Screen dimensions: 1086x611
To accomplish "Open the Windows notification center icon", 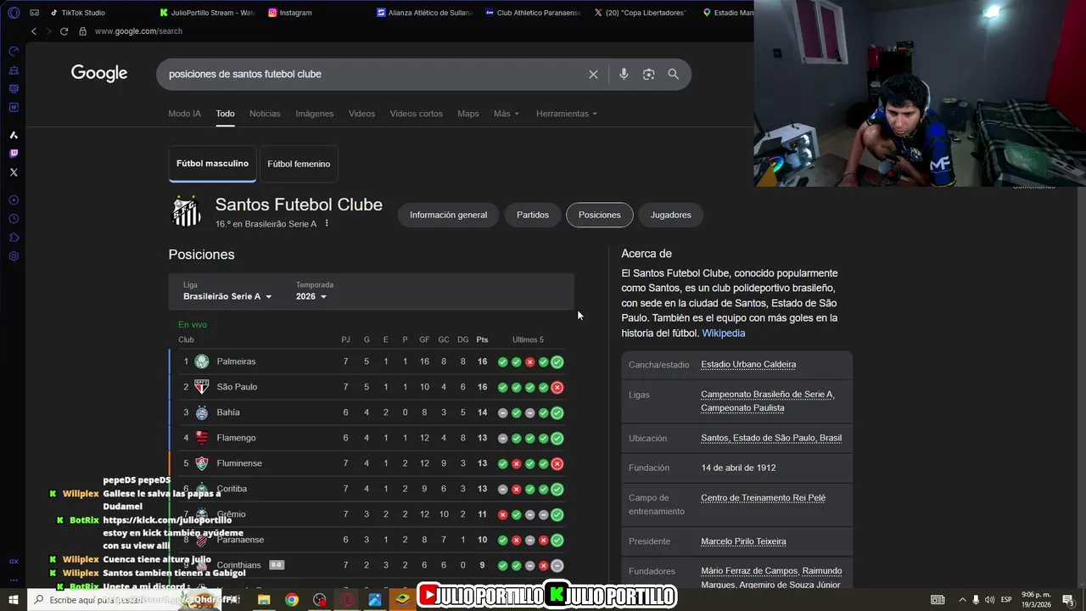I will (x=1068, y=600).
